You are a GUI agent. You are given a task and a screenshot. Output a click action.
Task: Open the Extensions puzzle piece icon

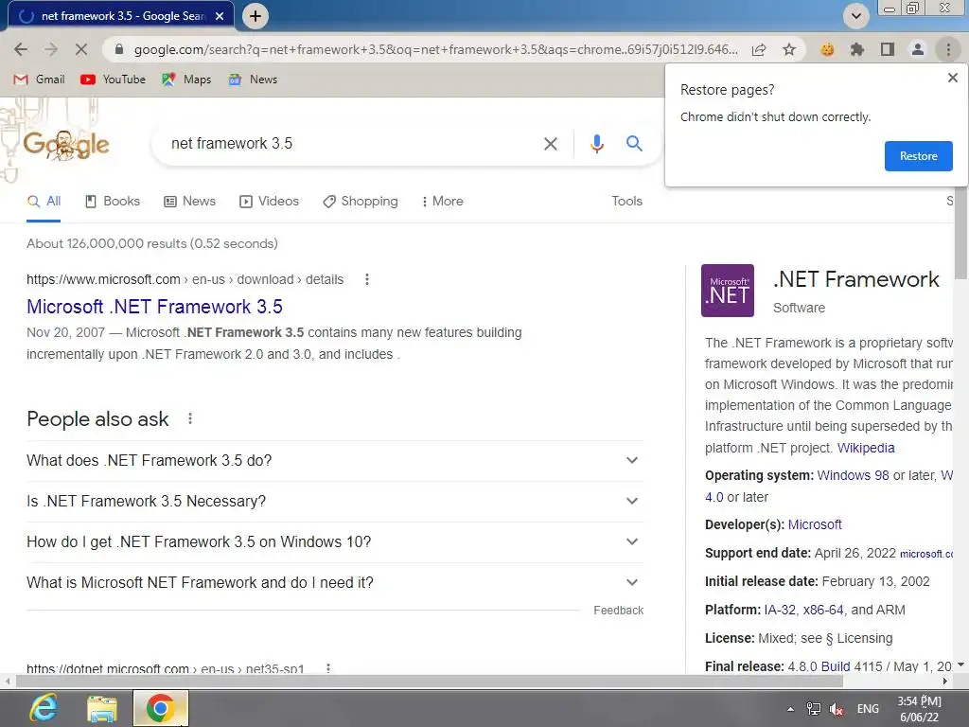point(857,49)
